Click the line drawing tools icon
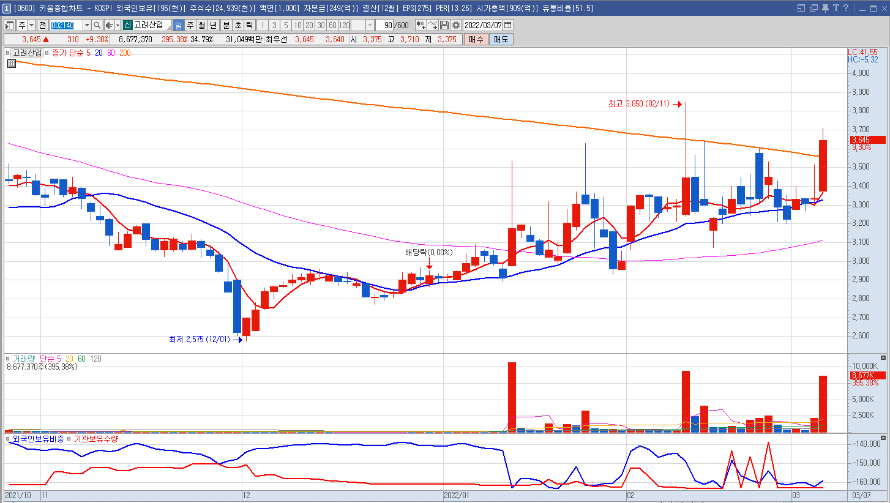Screen dimensions: 890x503 click(x=433, y=25)
